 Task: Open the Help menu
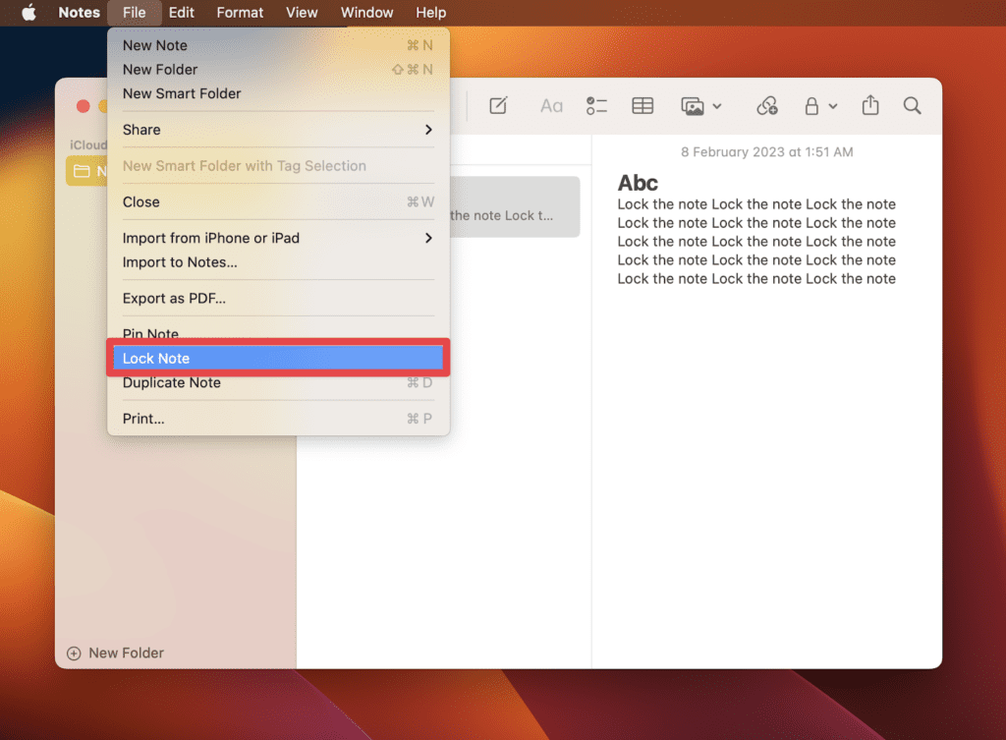(x=430, y=12)
